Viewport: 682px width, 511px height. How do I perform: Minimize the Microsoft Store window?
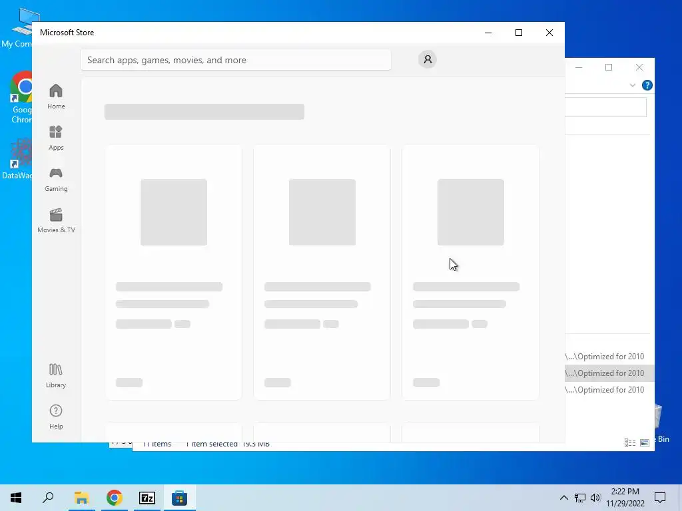click(x=488, y=33)
